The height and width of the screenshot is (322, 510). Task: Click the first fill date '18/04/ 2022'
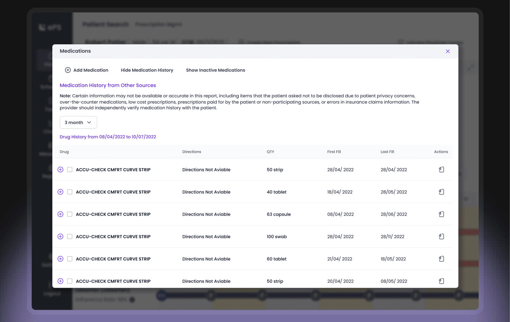tap(340, 192)
